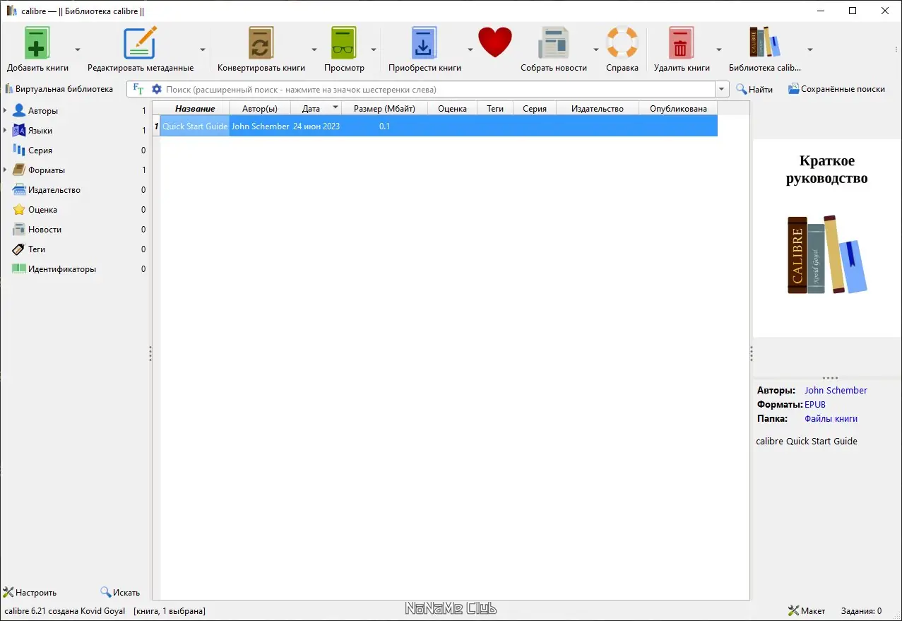Open dropdown arrow next to Конвертировать книги
This screenshot has width=902, height=621.
point(314,49)
